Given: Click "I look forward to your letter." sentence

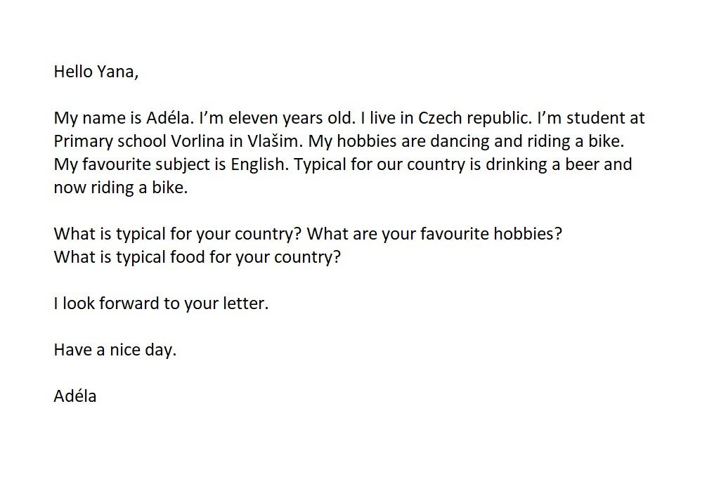Looking at the screenshot, I should (x=161, y=304).
